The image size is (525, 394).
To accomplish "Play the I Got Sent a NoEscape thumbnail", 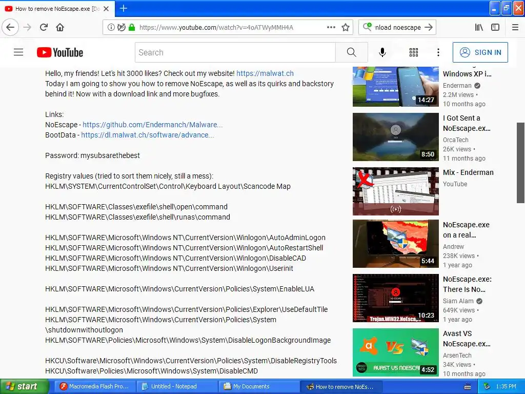I will pos(395,137).
